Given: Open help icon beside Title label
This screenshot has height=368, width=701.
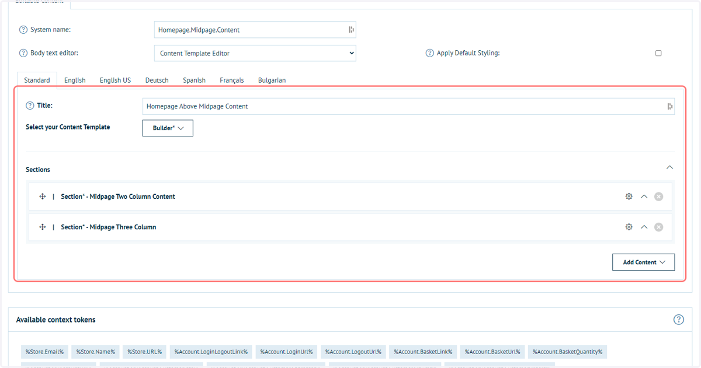Looking at the screenshot, I should pyautogui.click(x=30, y=106).
